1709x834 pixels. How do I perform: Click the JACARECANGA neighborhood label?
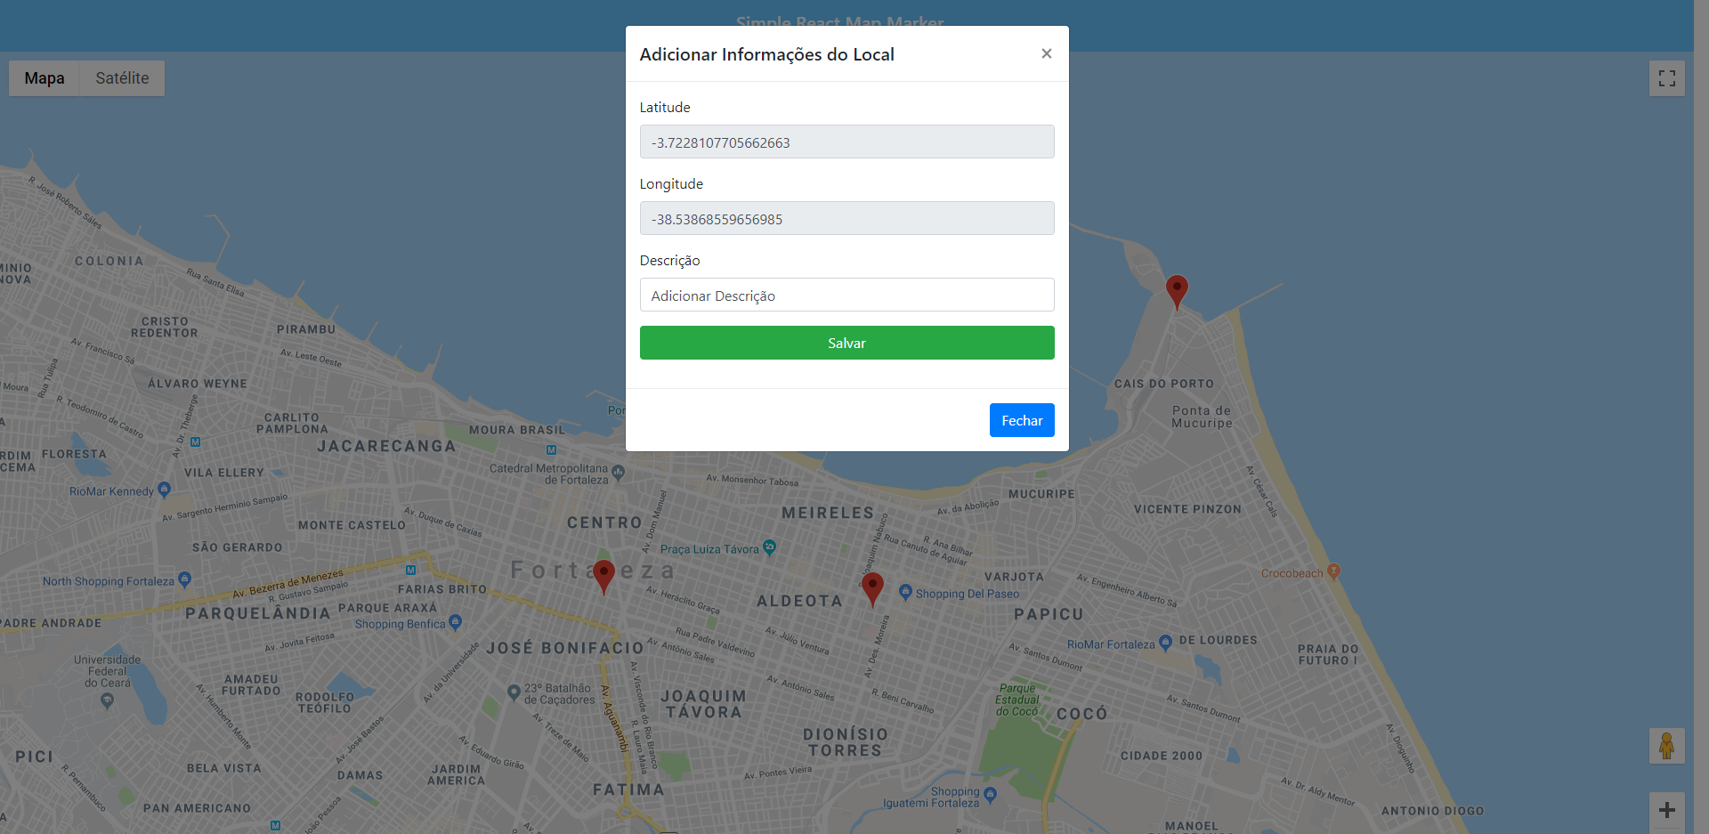pos(386,446)
